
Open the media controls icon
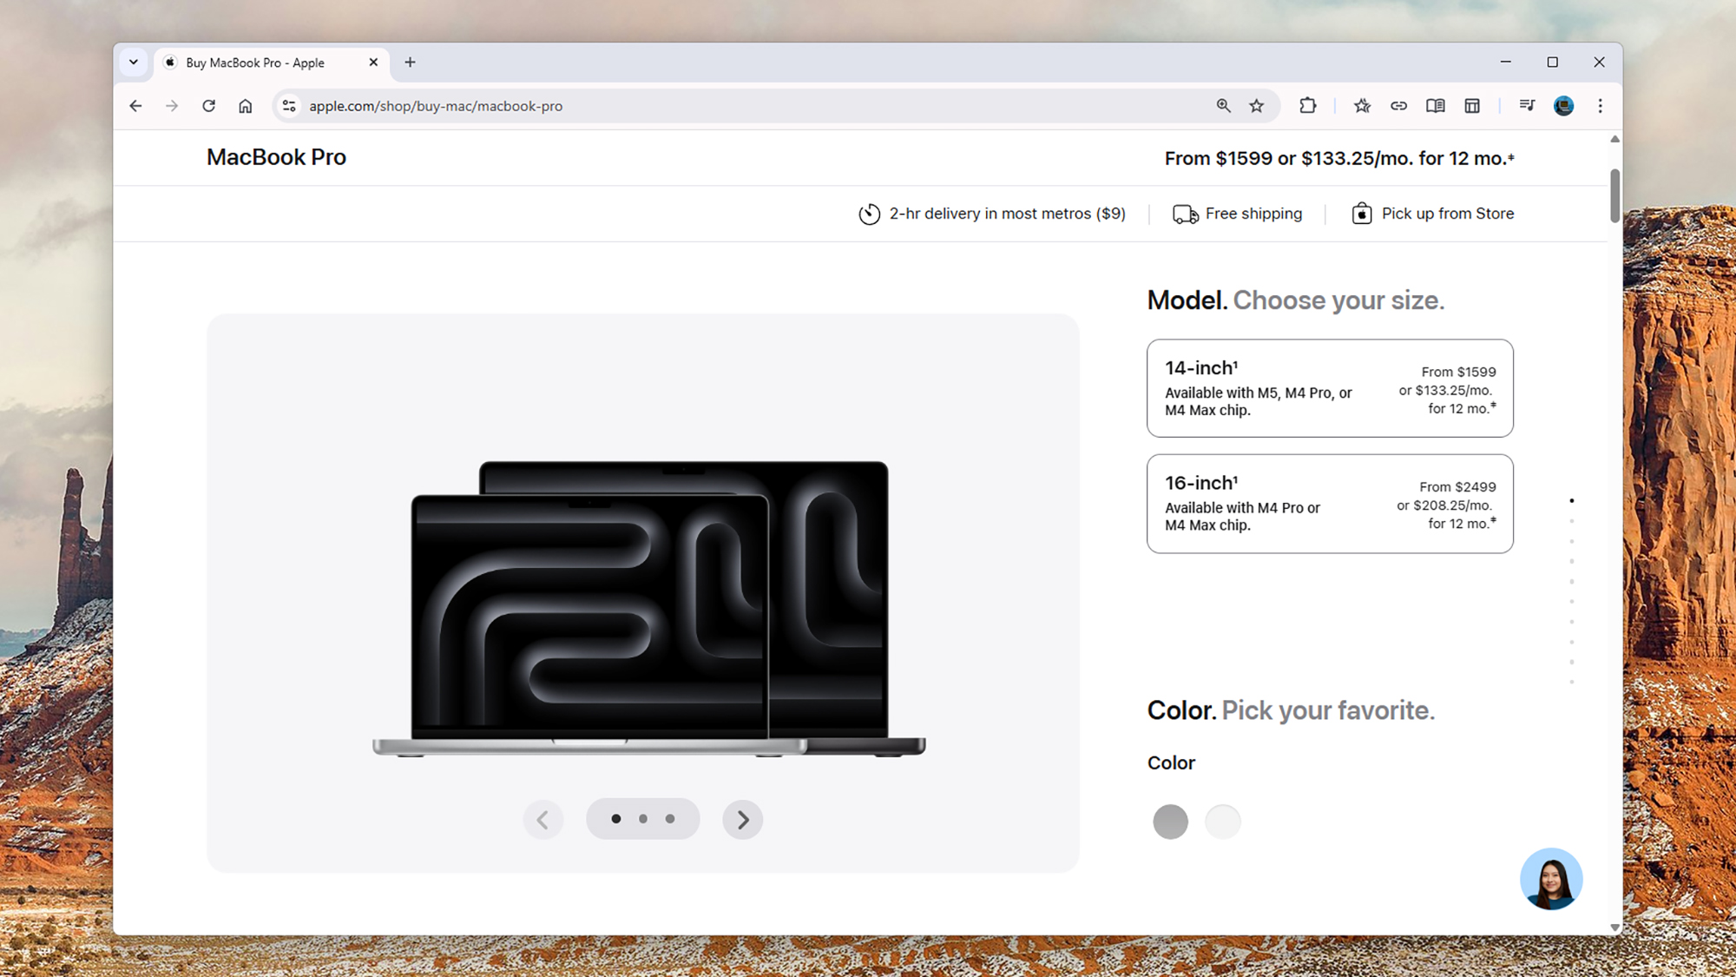click(x=1528, y=105)
